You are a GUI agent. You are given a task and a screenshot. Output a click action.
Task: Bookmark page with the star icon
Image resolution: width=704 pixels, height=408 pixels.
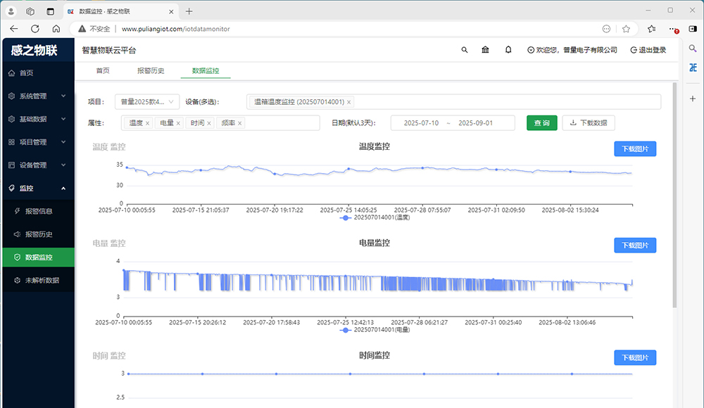coord(626,29)
